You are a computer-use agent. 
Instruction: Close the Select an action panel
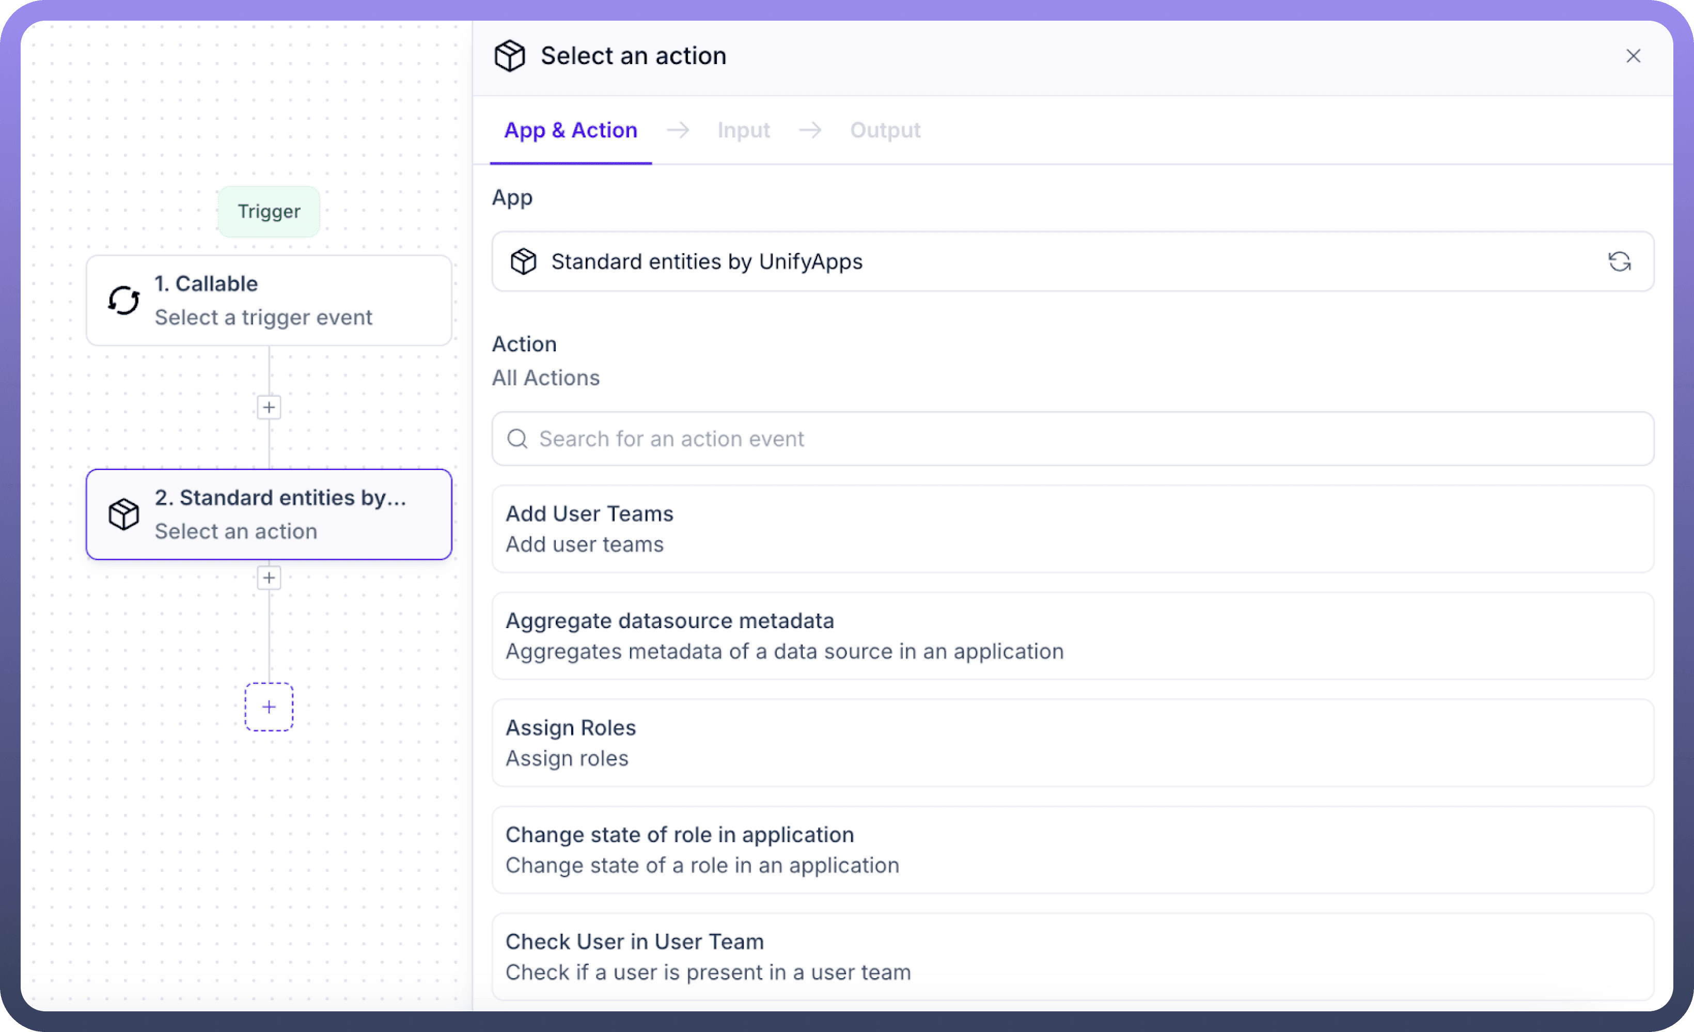1633,56
